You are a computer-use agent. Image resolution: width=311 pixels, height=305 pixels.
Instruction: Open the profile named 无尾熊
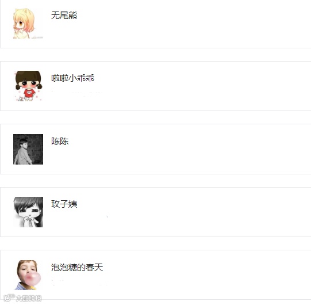point(64,16)
